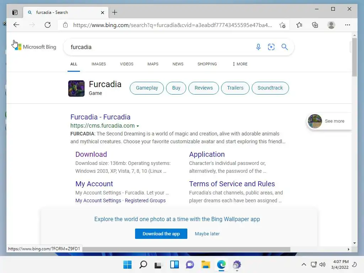The image size is (364, 273).
Task: Open Task View on taskbar
Action: pyautogui.click(x=159, y=264)
